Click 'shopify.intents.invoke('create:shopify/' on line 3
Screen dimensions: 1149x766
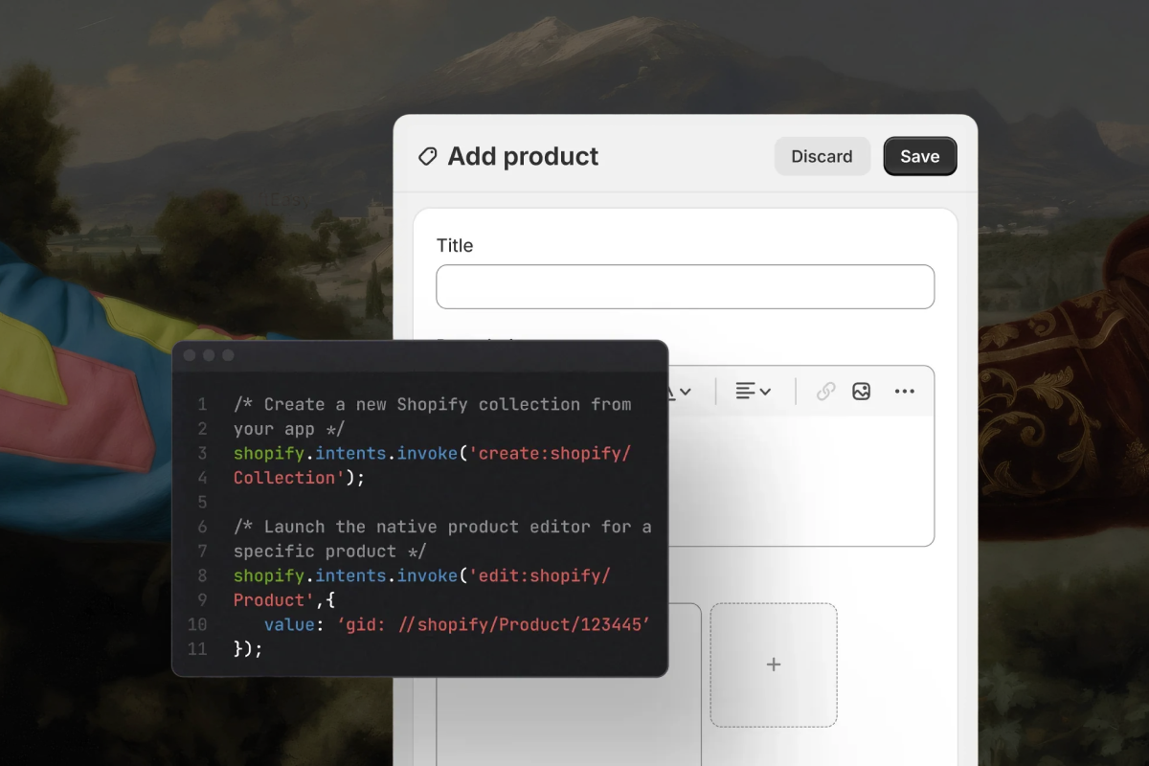tap(432, 453)
